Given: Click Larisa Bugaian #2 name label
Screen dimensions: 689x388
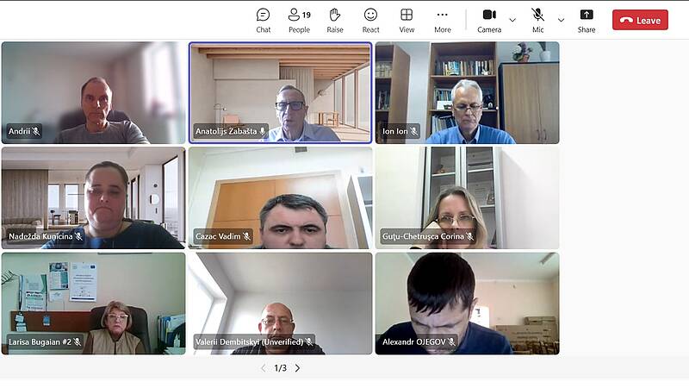Looking at the screenshot, I should pos(39,342).
